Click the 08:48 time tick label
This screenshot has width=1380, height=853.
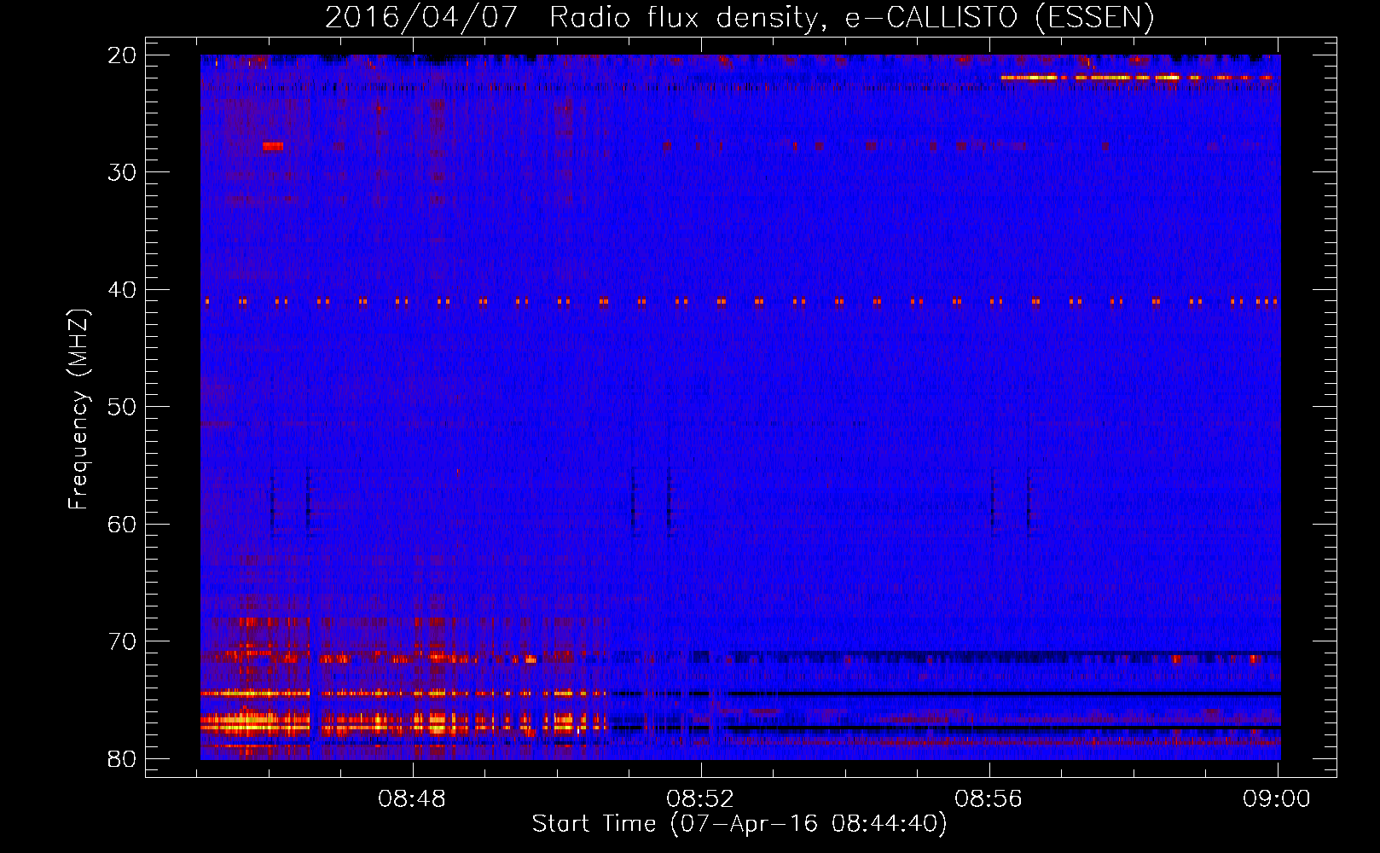[413, 799]
